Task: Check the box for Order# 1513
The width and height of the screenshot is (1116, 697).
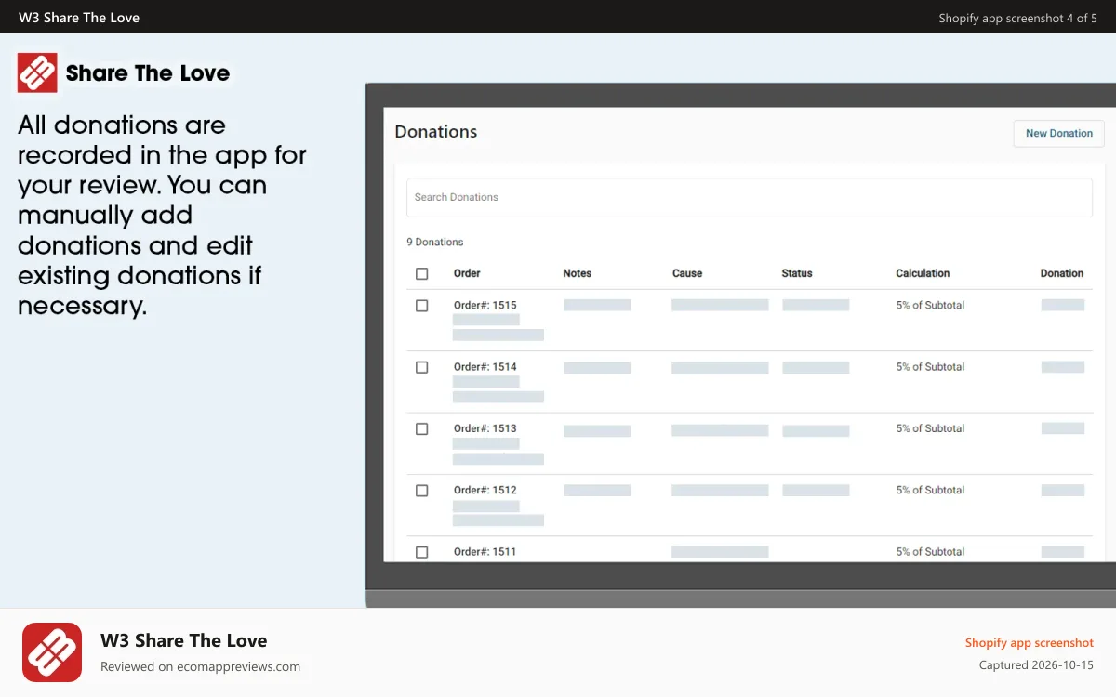Action: pyautogui.click(x=422, y=428)
